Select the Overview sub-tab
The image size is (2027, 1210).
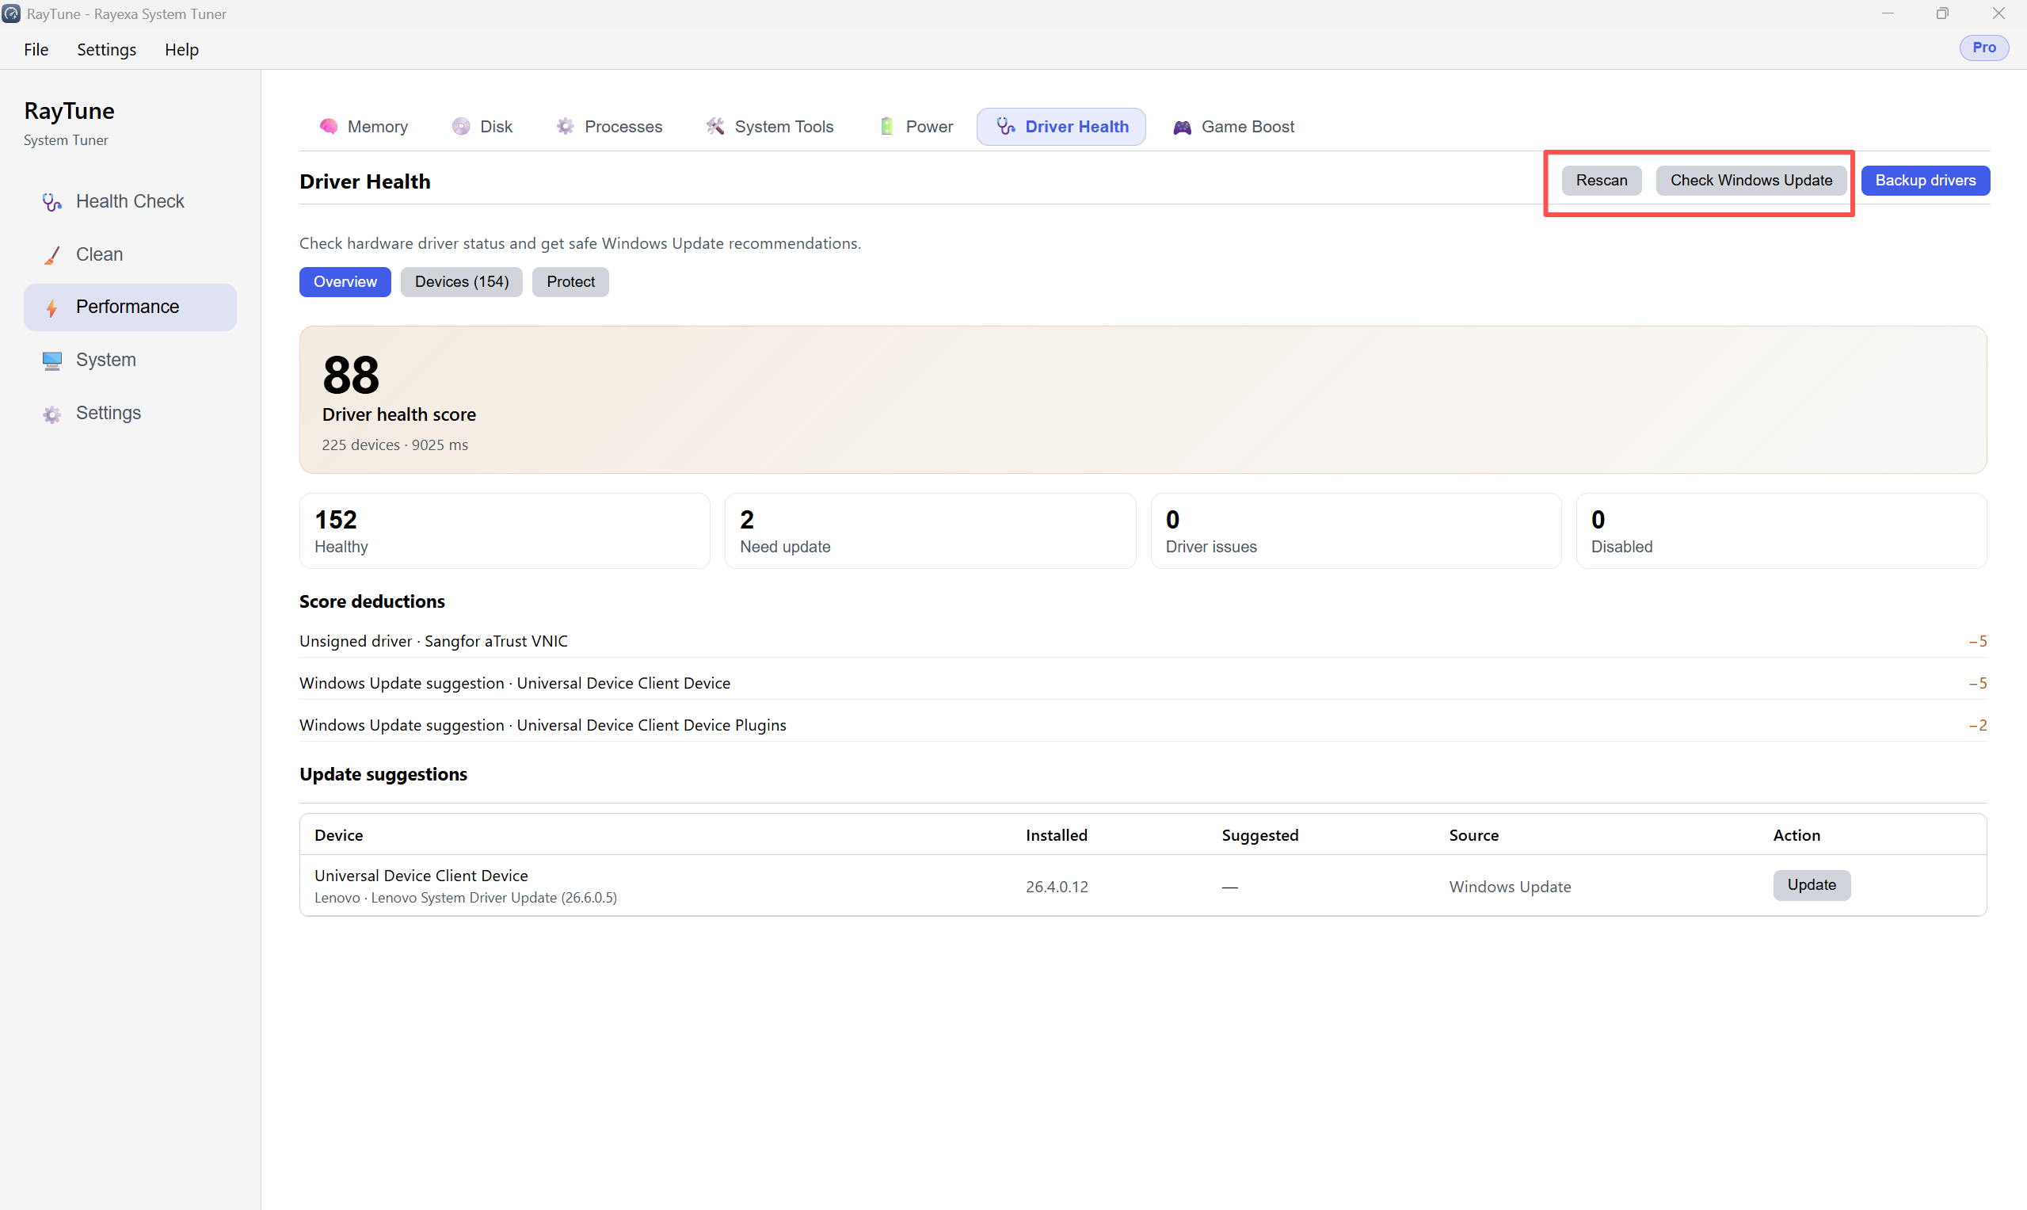point(345,282)
